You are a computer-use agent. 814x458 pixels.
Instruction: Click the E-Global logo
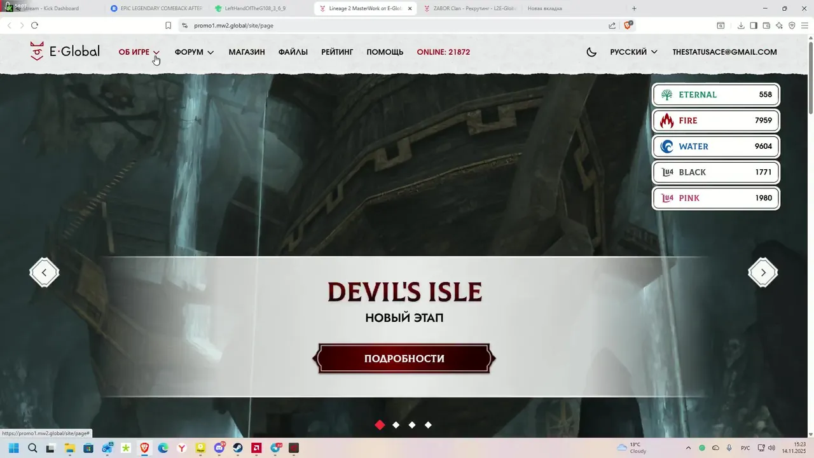[x=65, y=52]
